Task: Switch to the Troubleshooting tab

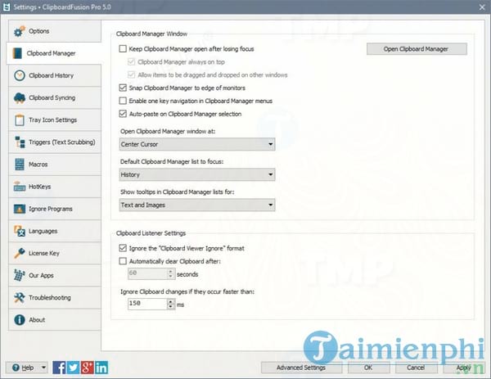Action: click(51, 297)
